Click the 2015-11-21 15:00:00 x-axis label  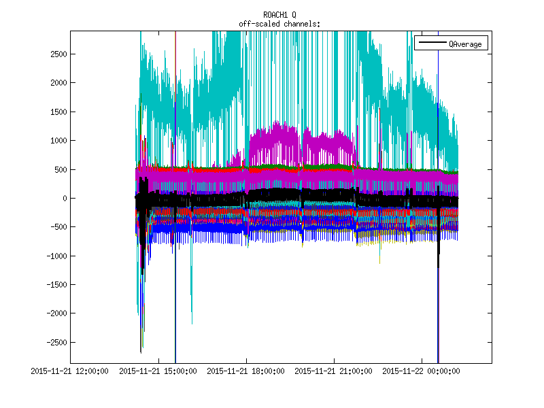click(x=158, y=371)
